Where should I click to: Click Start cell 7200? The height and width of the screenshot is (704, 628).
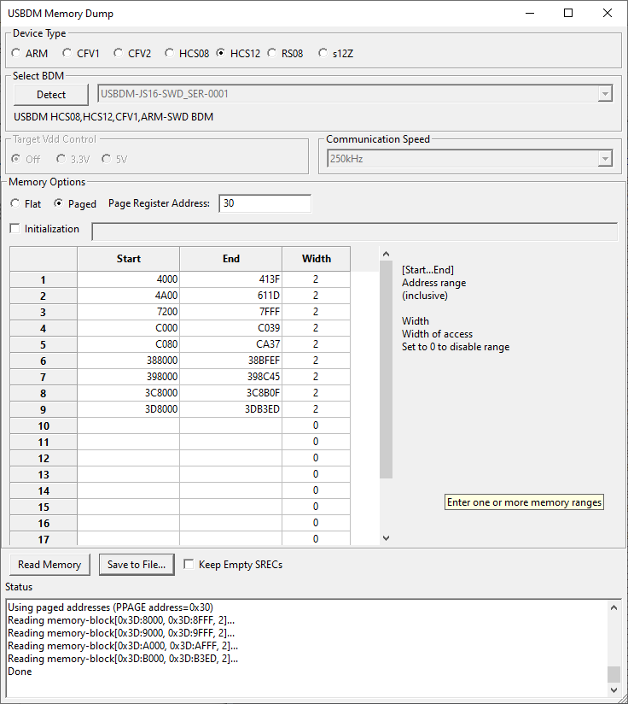point(129,312)
